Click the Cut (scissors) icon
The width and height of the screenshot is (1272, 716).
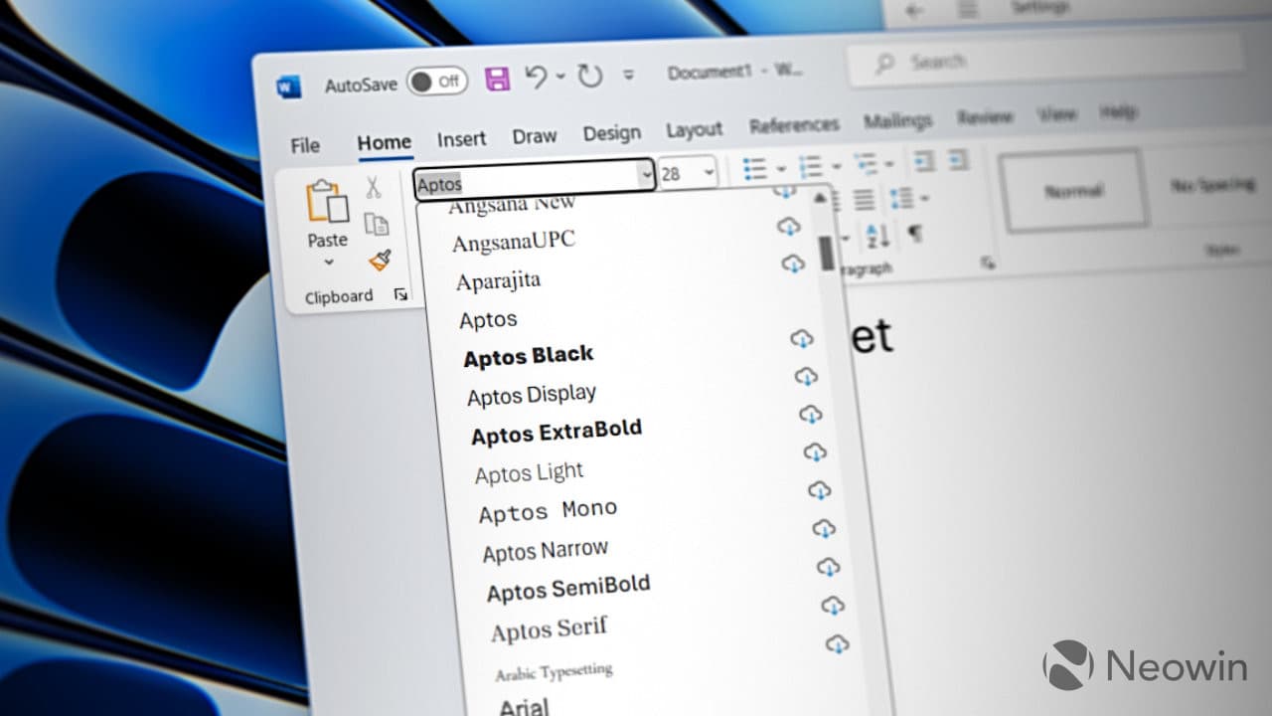pyautogui.click(x=373, y=187)
